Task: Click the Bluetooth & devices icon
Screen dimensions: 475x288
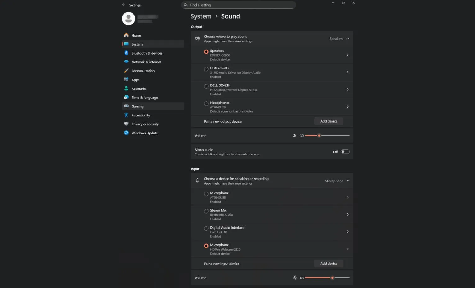Action: pos(126,53)
